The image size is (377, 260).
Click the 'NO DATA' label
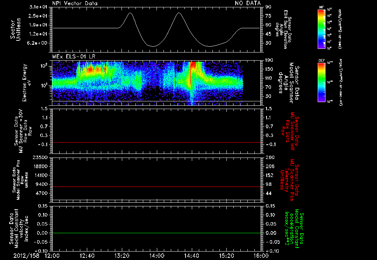[248, 3]
